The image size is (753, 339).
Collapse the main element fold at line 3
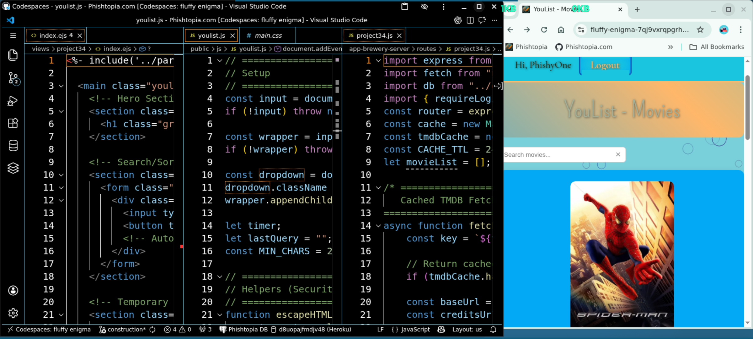point(61,86)
